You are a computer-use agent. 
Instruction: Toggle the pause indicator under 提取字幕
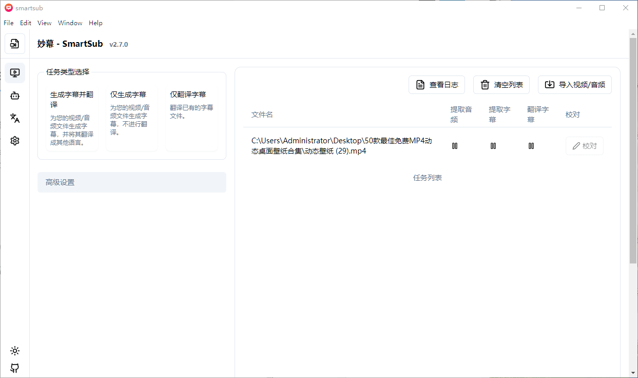click(x=493, y=145)
